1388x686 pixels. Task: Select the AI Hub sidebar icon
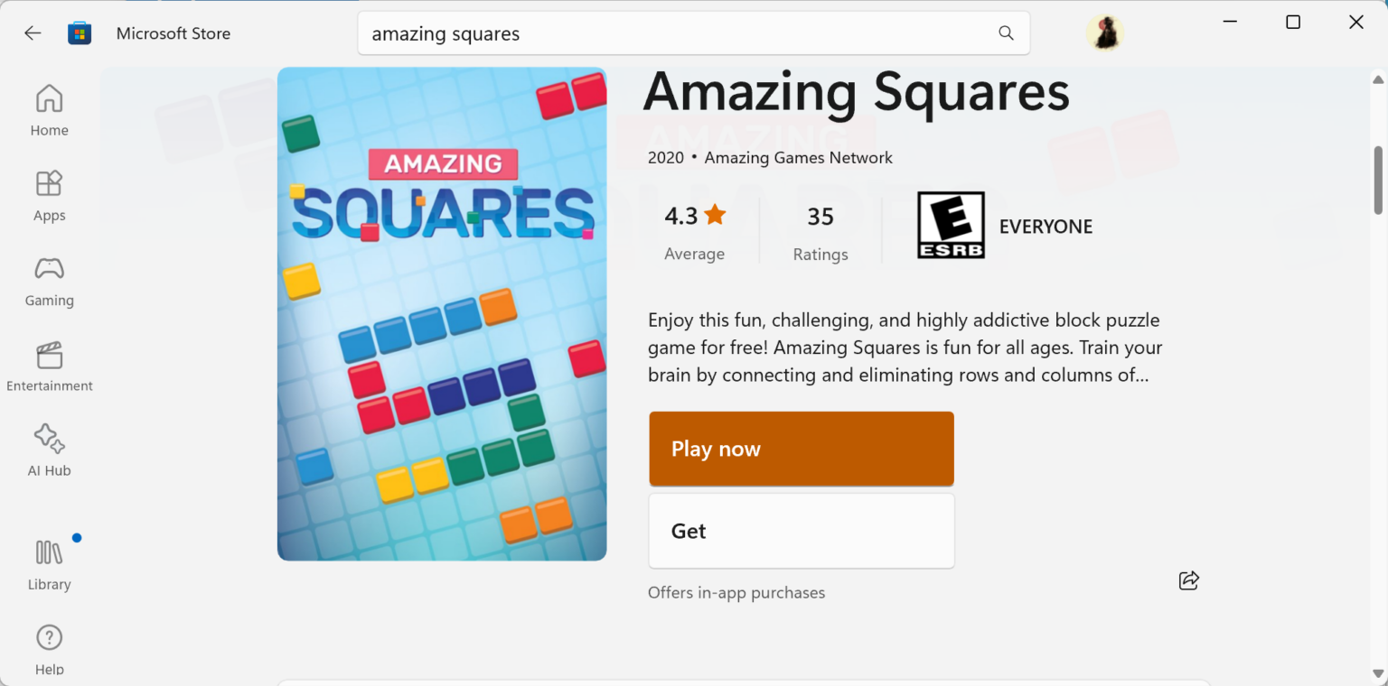[x=49, y=450]
